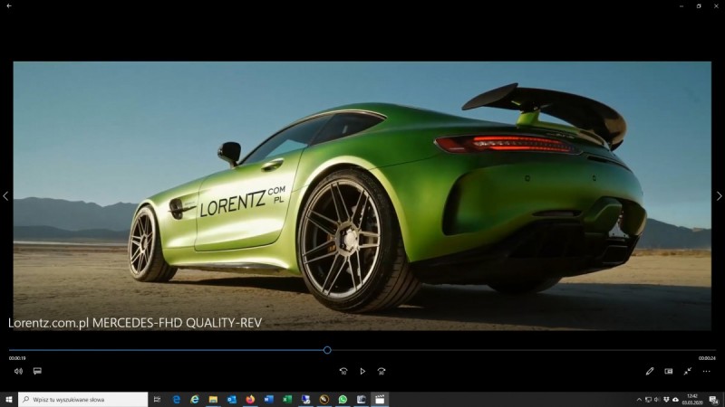Skip forward 30 seconds
The height and width of the screenshot is (407, 725).
click(382, 371)
